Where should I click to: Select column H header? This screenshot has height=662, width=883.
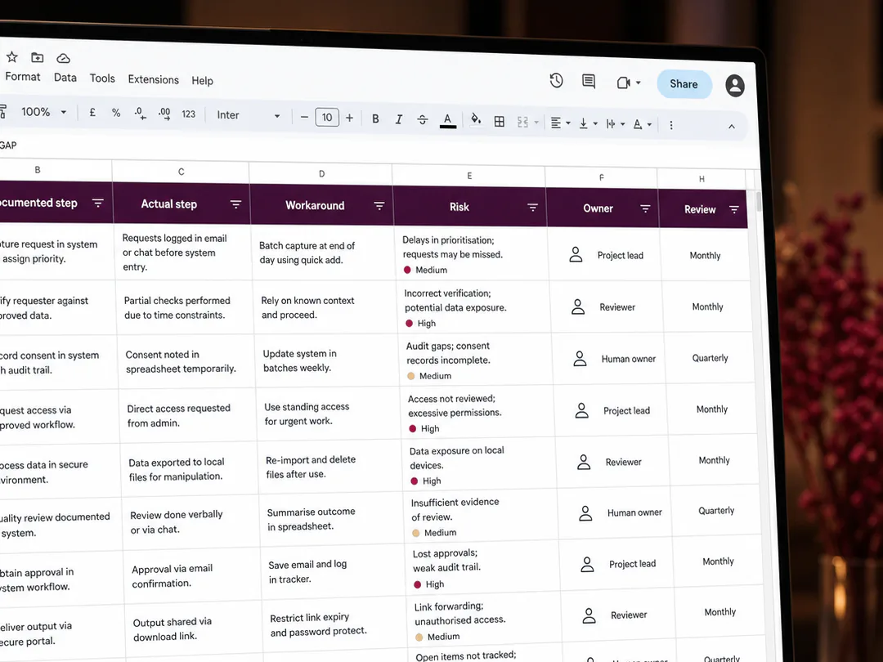tap(701, 179)
